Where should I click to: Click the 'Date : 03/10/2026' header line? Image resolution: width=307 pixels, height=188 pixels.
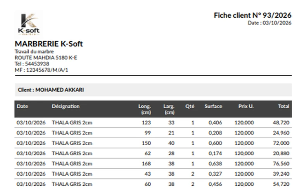[269, 23]
